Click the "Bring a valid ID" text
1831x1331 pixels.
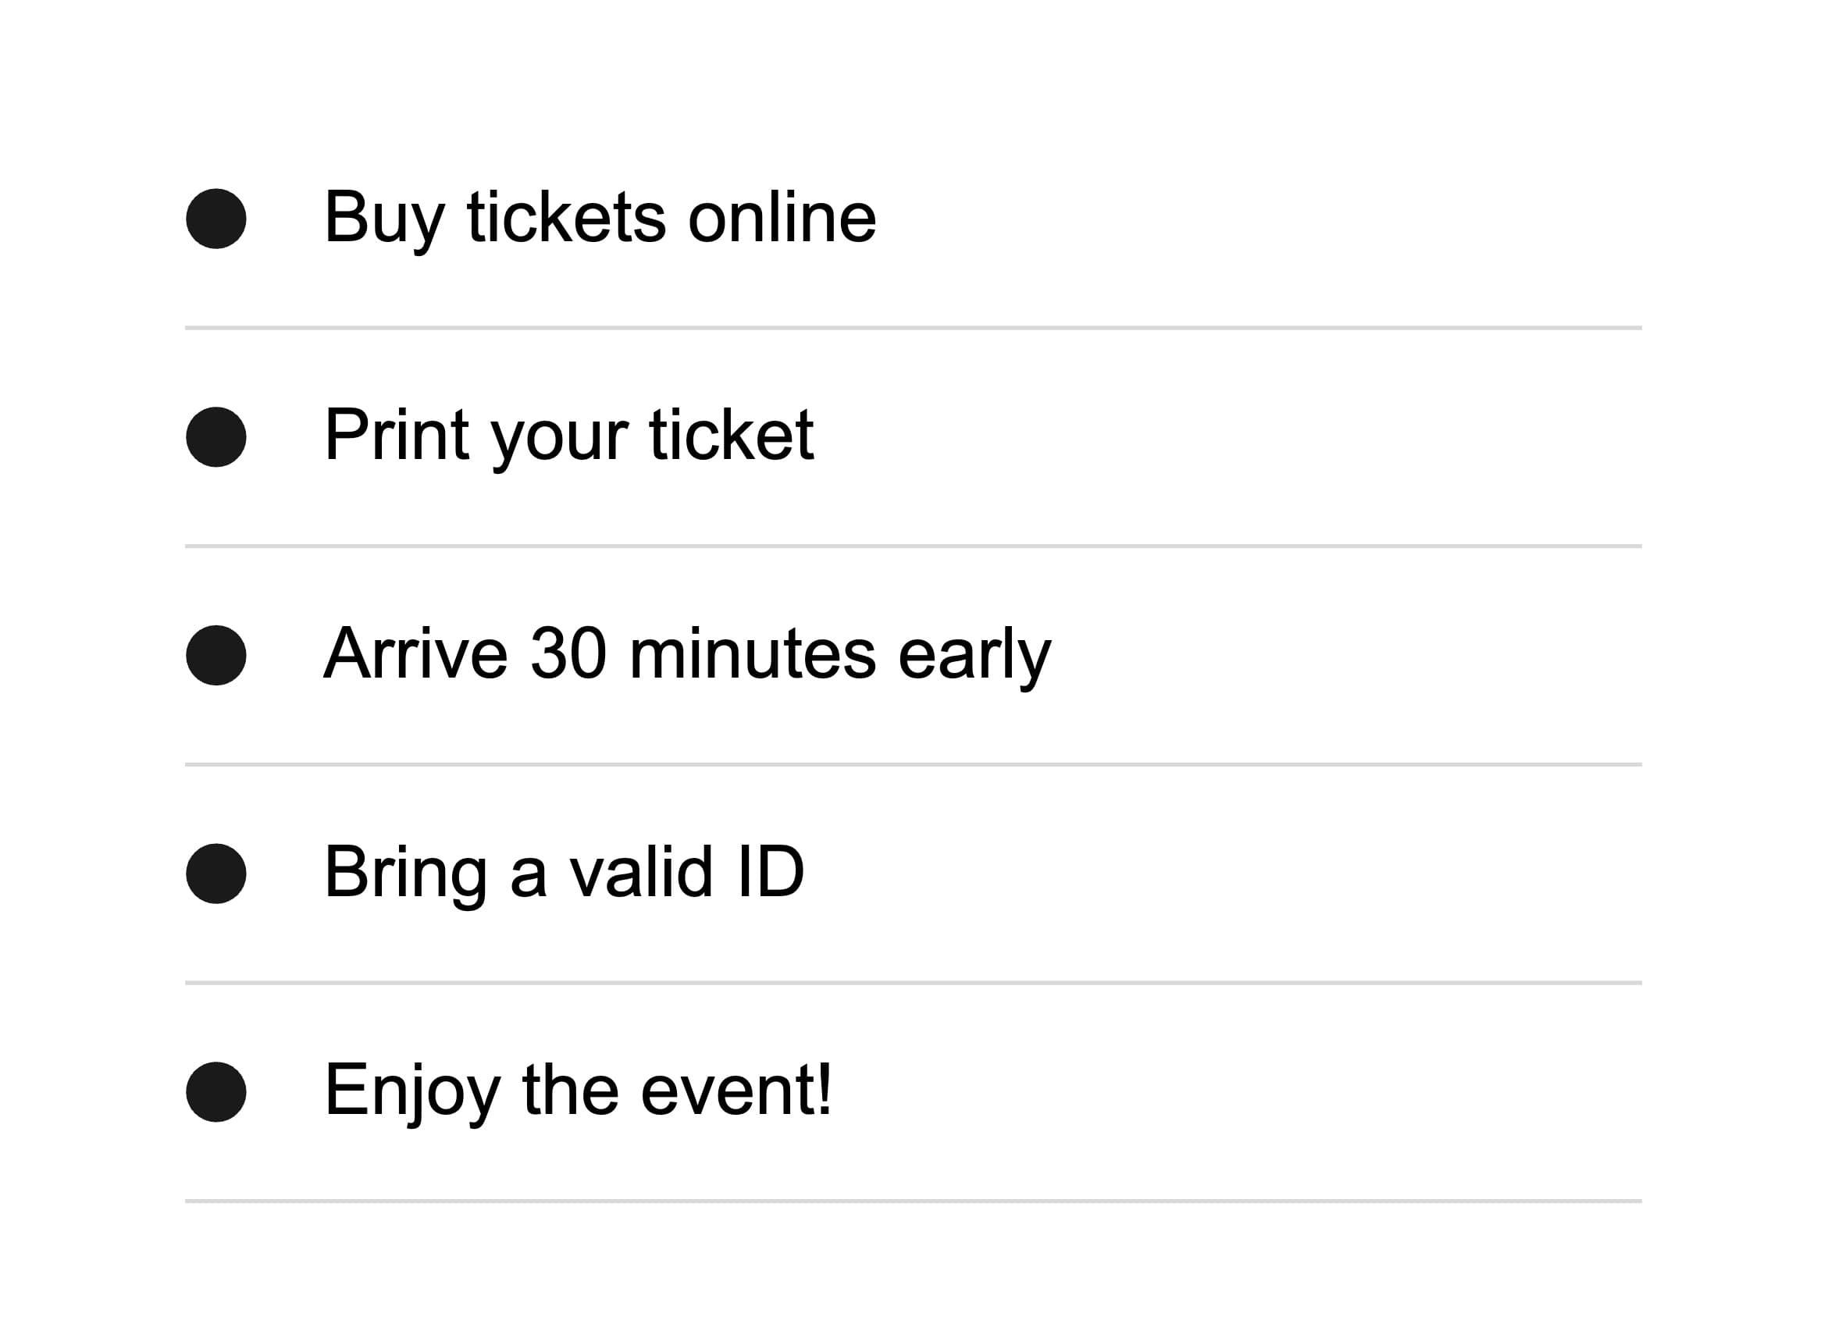pyautogui.click(x=564, y=872)
